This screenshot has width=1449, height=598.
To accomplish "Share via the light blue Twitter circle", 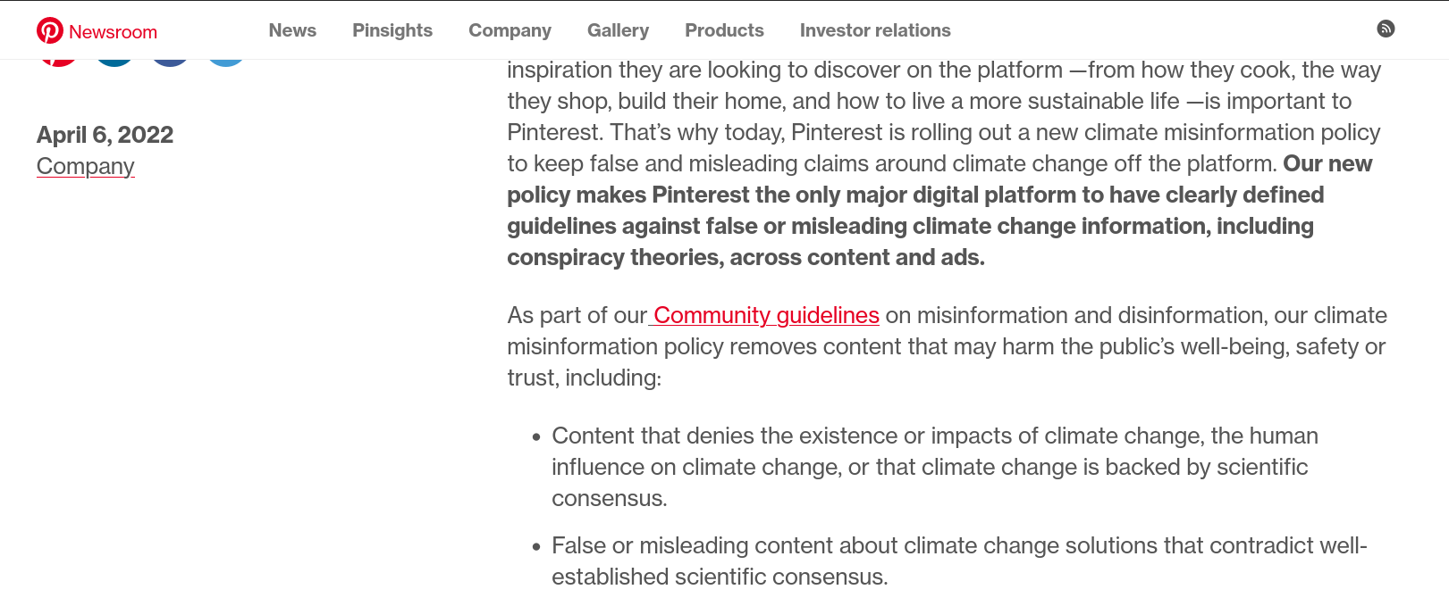I will coord(226,62).
